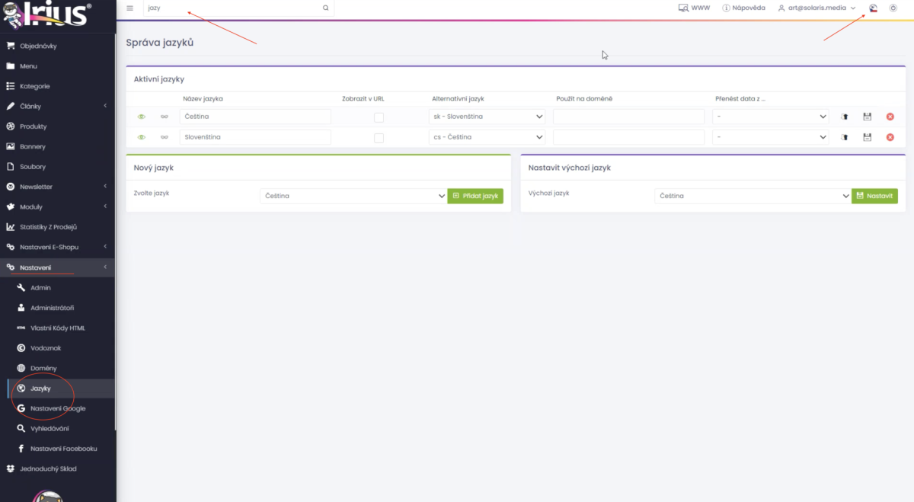Open the Vodoznak copyright icon
The width and height of the screenshot is (914, 502).
point(21,348)
